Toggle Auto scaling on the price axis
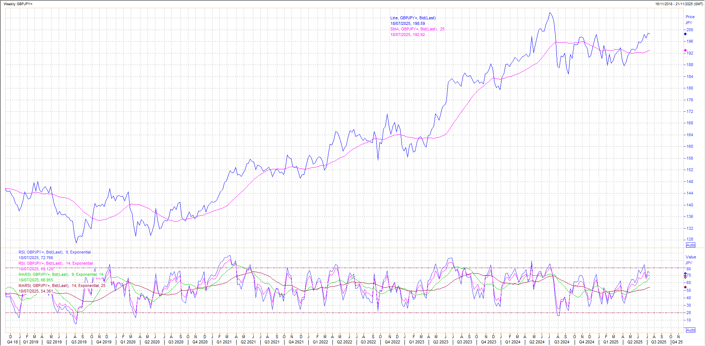 691,245
